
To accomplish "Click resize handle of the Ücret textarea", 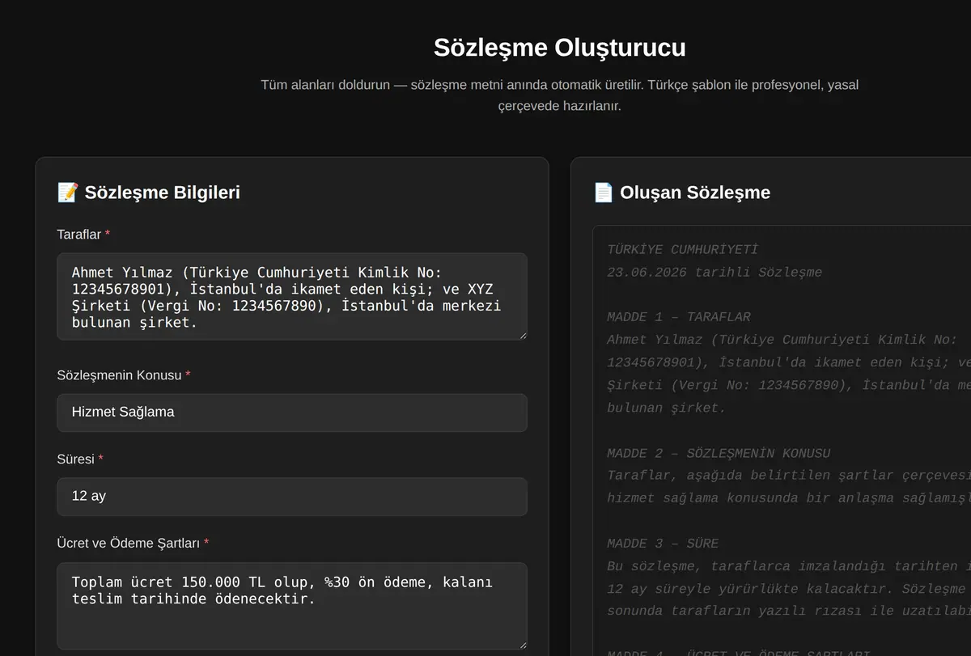I will point(522,645).
